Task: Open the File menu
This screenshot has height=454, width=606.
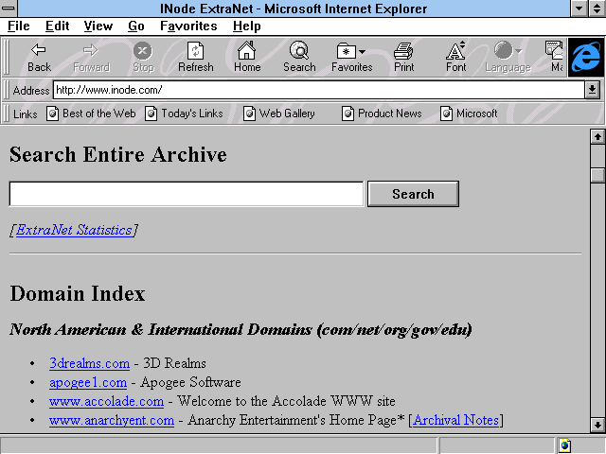Action: 19,26
